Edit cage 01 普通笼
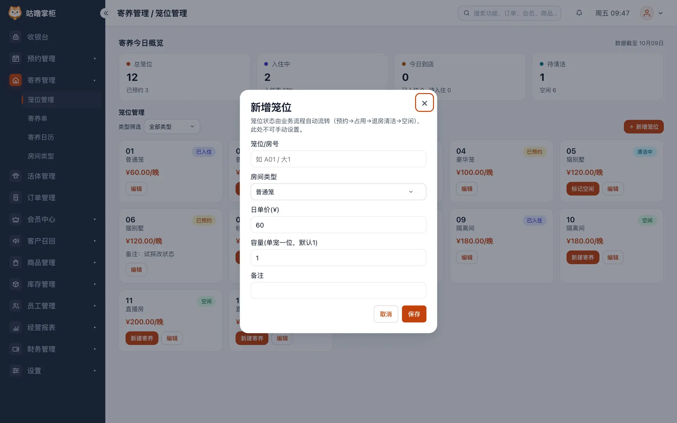677x423 pixels. click(x=136, y=189)
